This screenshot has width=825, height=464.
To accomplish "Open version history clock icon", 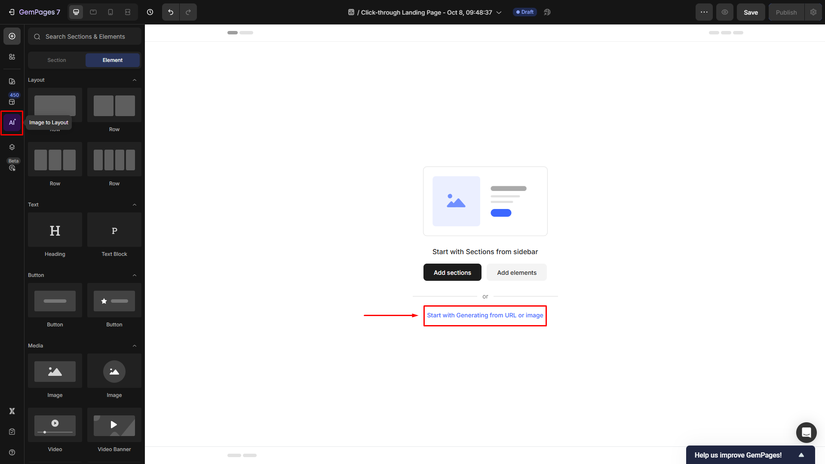I will coord(150,12).
